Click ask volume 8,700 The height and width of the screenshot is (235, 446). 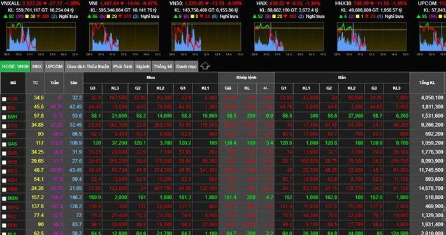(x=402, y=143)
